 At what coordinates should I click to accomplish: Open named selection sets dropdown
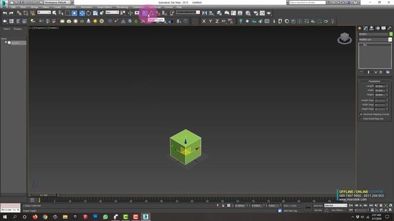(x=188, y=12)
